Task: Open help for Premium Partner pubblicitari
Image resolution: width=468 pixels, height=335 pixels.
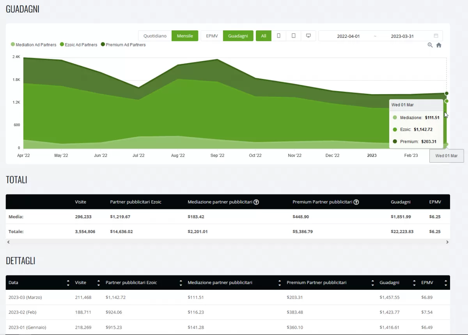Action: click(x=356, y=202)
